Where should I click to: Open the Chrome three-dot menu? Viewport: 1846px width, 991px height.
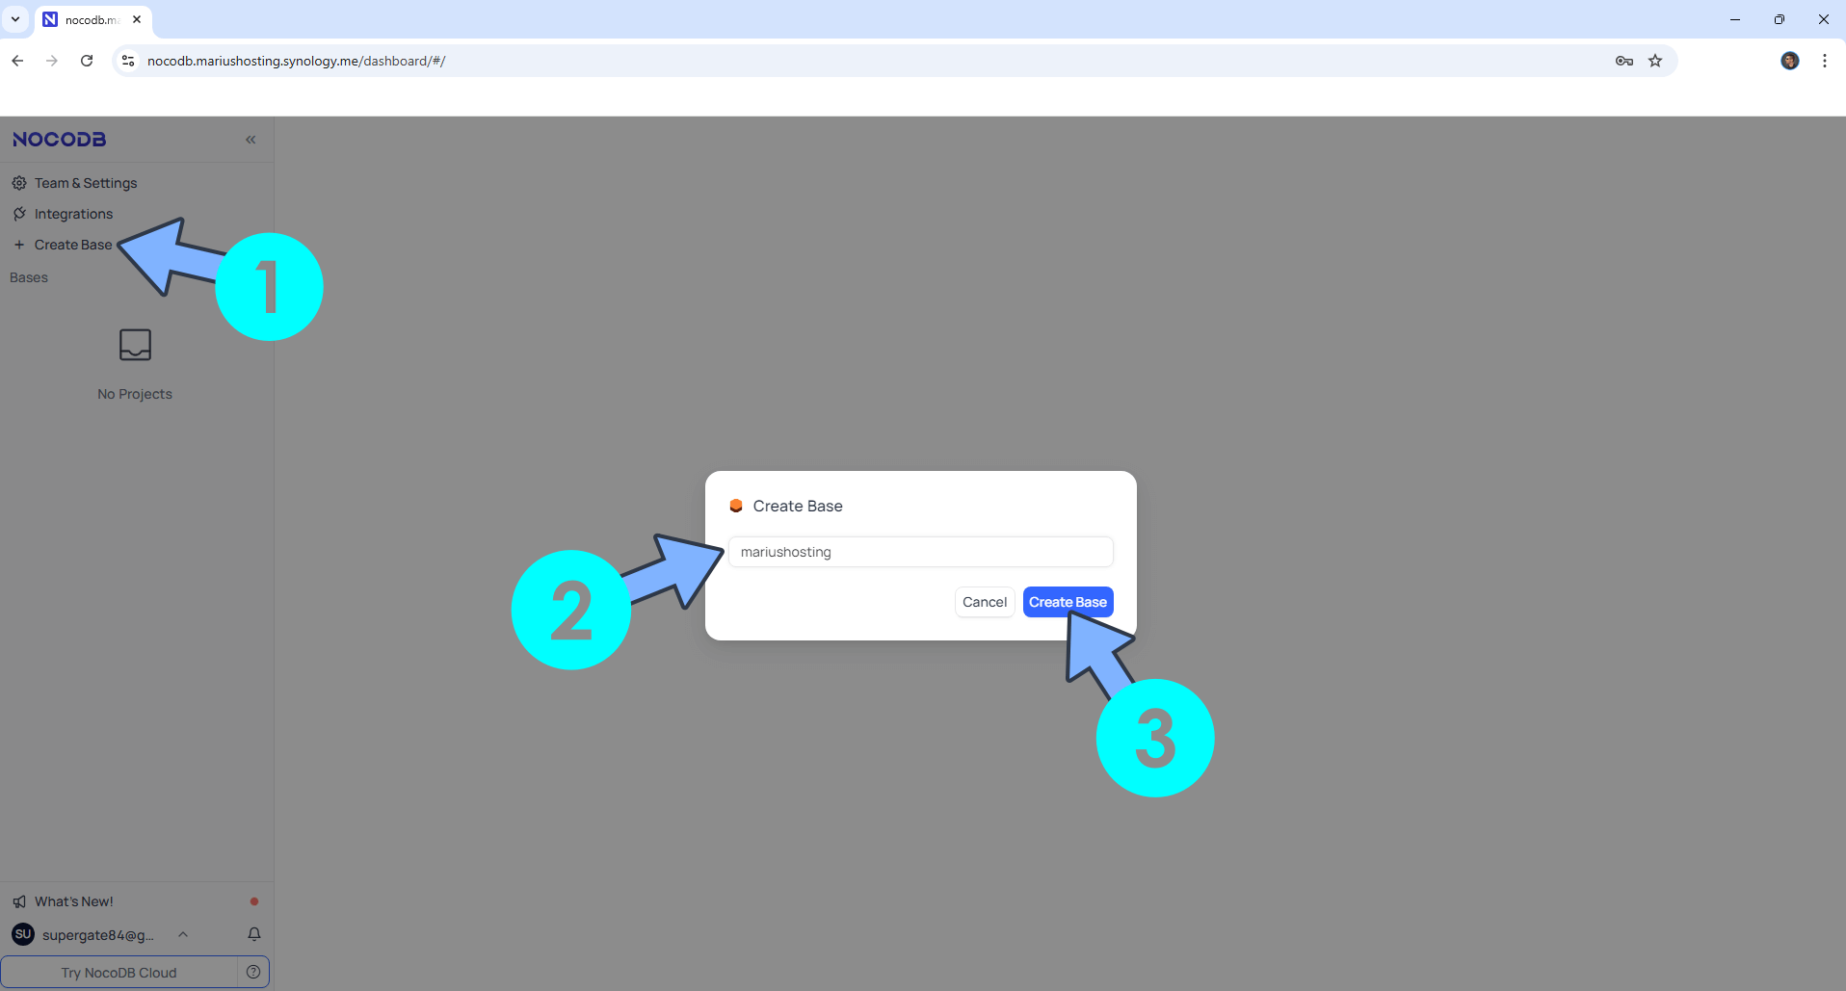pyautogui.click(x=1825, y=61)
